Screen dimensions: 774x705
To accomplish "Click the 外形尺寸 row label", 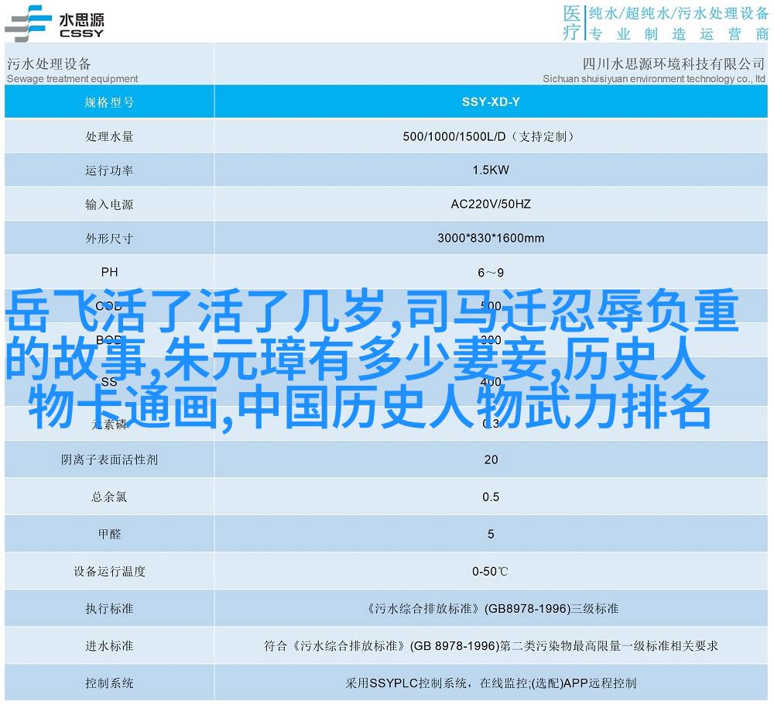I will click(109, 239).
